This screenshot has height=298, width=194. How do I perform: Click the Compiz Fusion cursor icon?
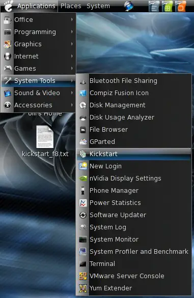click(83, 93)
